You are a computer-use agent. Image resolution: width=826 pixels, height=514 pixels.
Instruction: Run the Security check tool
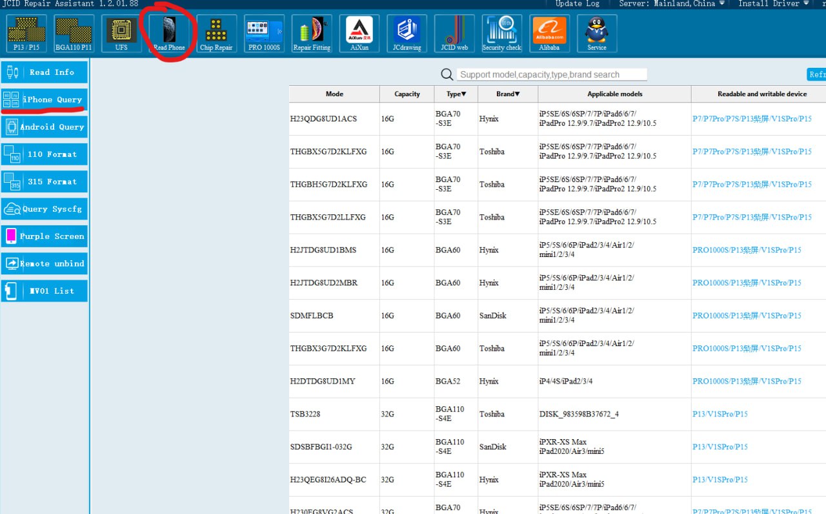click(501, 34)
